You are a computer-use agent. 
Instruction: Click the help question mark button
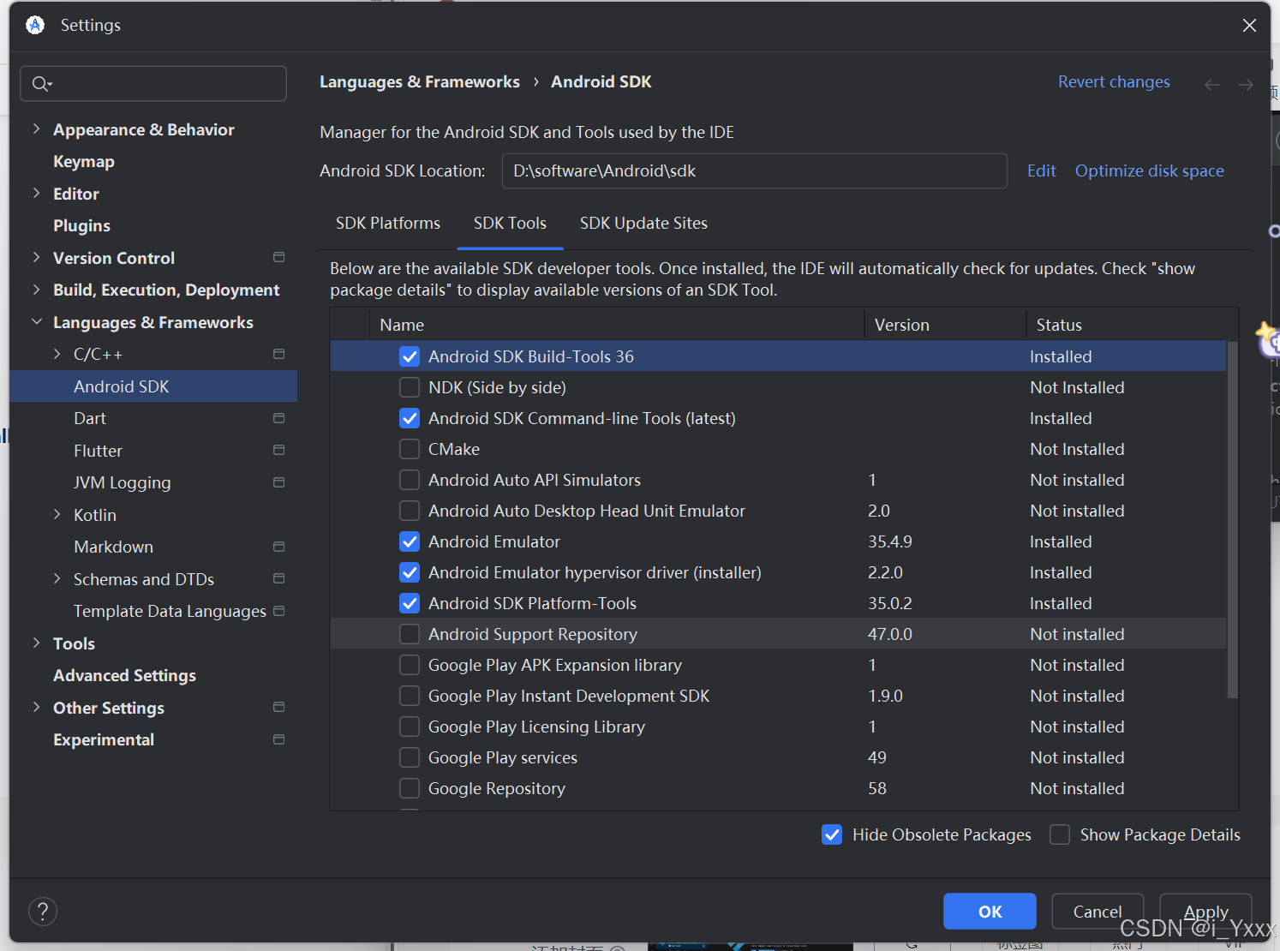point(43,912)
